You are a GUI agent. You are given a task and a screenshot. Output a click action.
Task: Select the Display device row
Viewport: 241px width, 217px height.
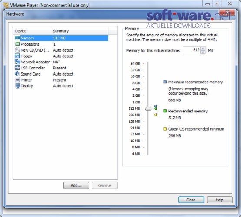pos(61,86)
